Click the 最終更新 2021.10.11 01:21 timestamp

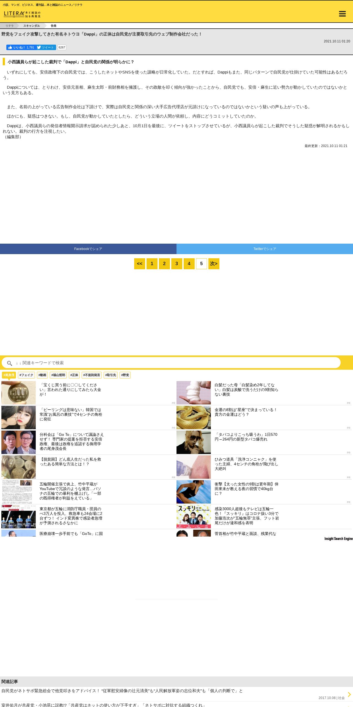(326, 146)
